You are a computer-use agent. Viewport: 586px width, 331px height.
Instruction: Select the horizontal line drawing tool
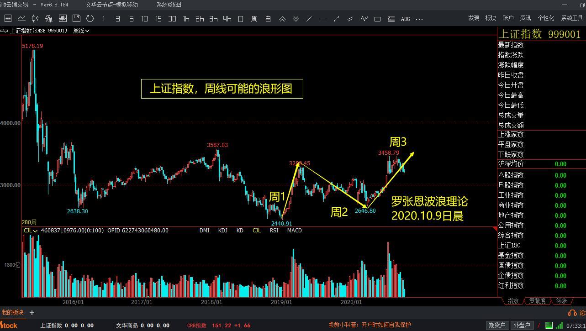click(x=323, y=19)
